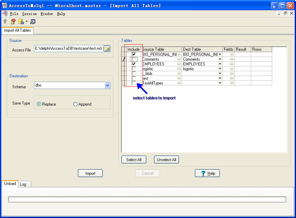296x218 pixels.
Task: Open Fields ellipsis for test row
Action: click(232, 78)
